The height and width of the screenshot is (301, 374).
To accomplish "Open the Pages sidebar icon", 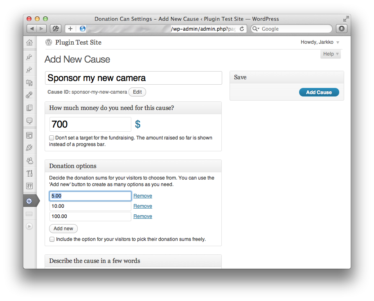I will pyautogui.click(x=29, y=108).
